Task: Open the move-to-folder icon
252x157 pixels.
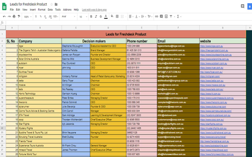Action: (56, 4)
